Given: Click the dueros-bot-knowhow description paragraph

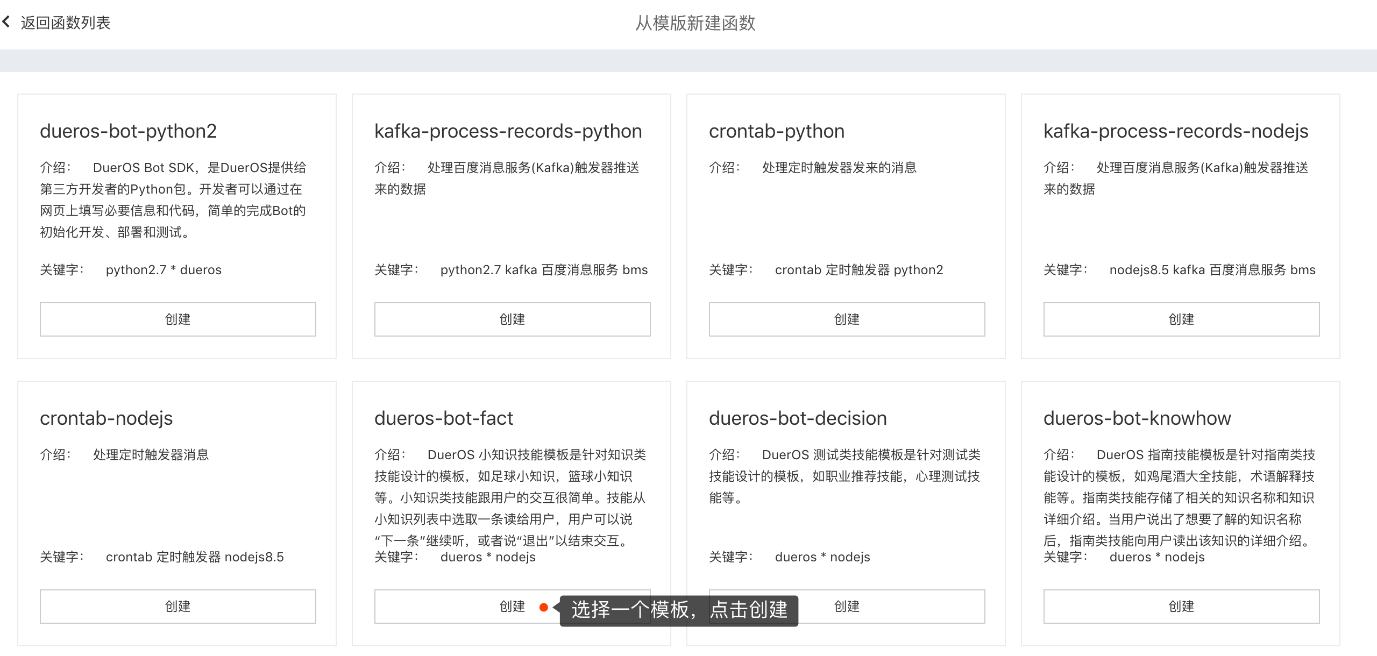Looking at the screenshot, I should tap(1179, 498).
